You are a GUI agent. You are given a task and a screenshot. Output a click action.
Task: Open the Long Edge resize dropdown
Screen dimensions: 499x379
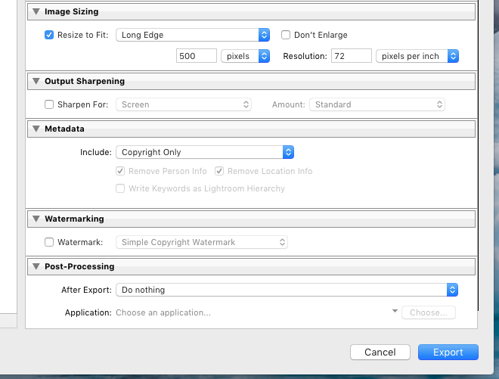pyautogui.click(x=193, y=35)
